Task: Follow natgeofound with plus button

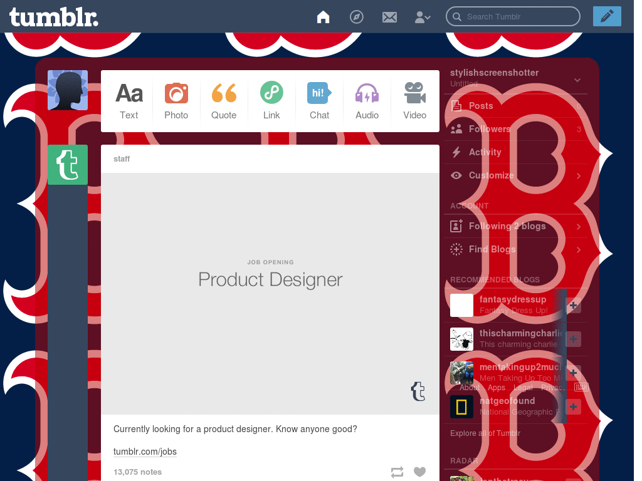Action: [x=573, y=406]
